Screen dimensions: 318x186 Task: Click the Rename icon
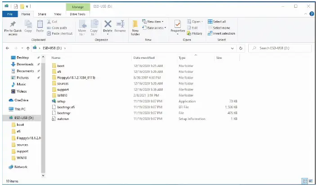(120, 24)
